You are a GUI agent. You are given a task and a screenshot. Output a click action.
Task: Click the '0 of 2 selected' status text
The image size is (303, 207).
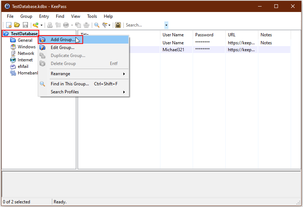pos(16,202)
